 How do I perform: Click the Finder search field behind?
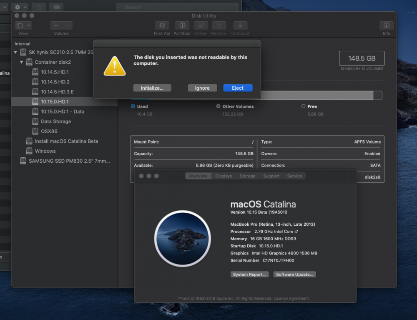(177, 7)
